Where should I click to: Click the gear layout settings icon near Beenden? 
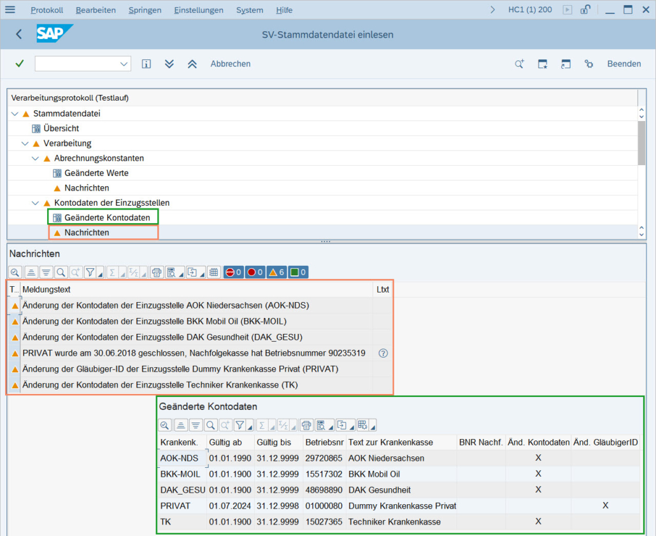tap(588, 64)
